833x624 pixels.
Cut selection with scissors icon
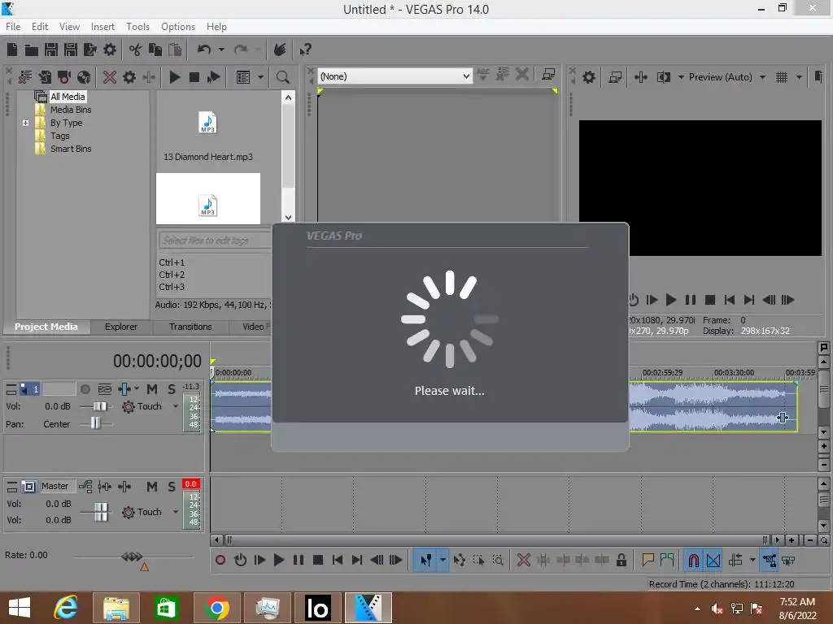[136, 50]
